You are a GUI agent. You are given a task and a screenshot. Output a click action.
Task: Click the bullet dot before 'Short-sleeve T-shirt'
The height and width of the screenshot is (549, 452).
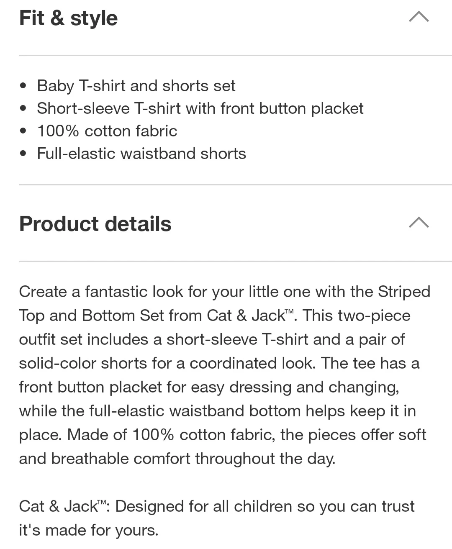(x=23, y=109)
